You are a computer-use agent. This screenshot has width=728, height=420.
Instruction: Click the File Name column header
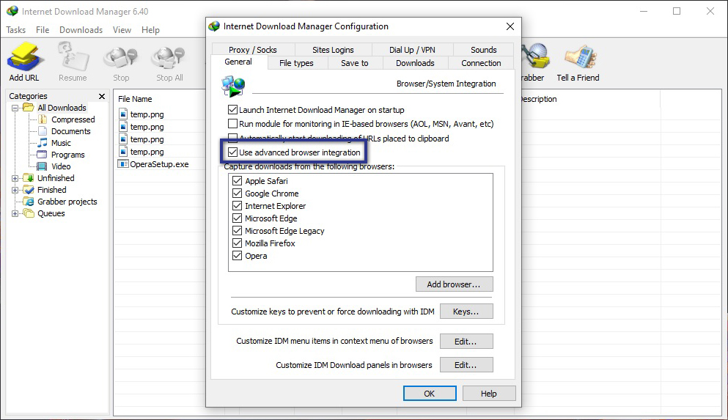click(135, 99)
